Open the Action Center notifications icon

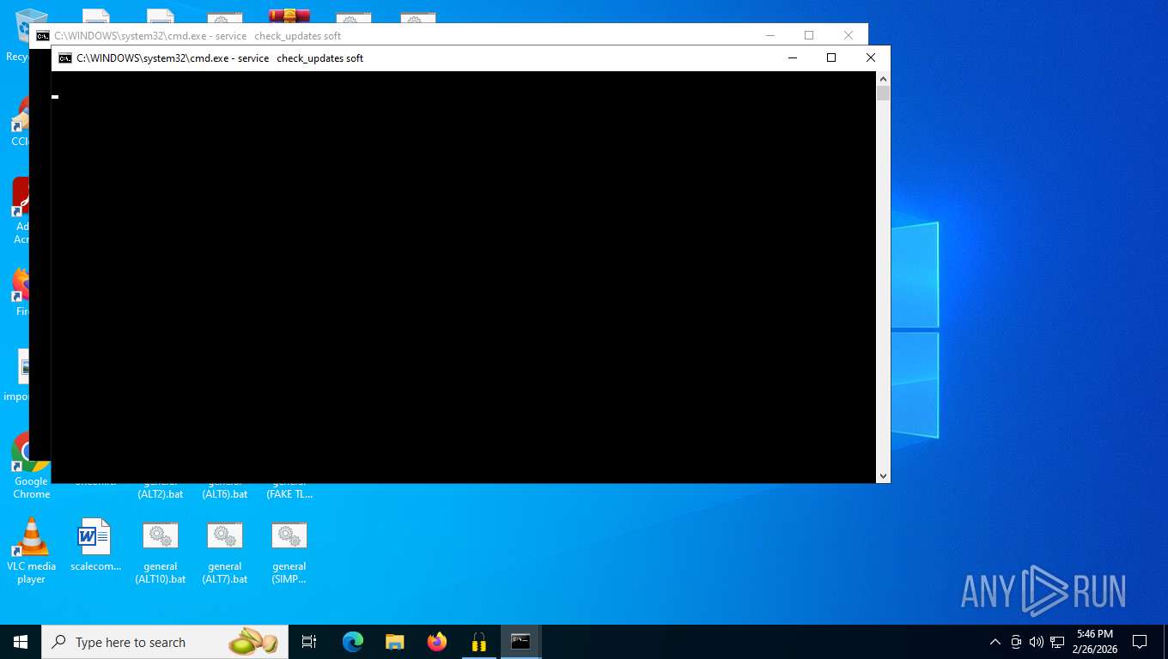pos(1140,642)
